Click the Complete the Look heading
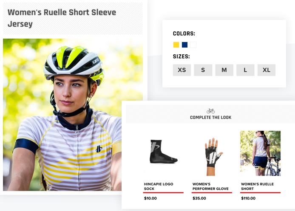 (210, 118)
